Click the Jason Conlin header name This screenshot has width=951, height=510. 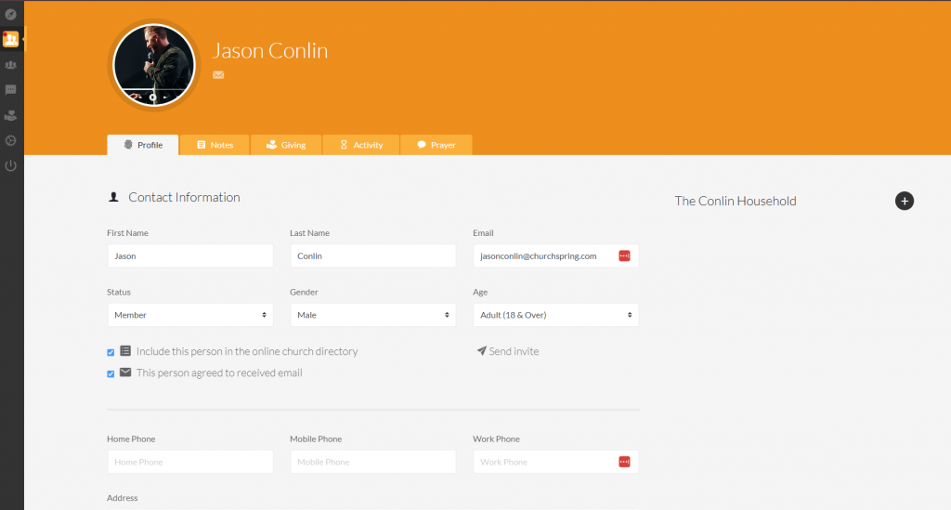coord(270,51)
